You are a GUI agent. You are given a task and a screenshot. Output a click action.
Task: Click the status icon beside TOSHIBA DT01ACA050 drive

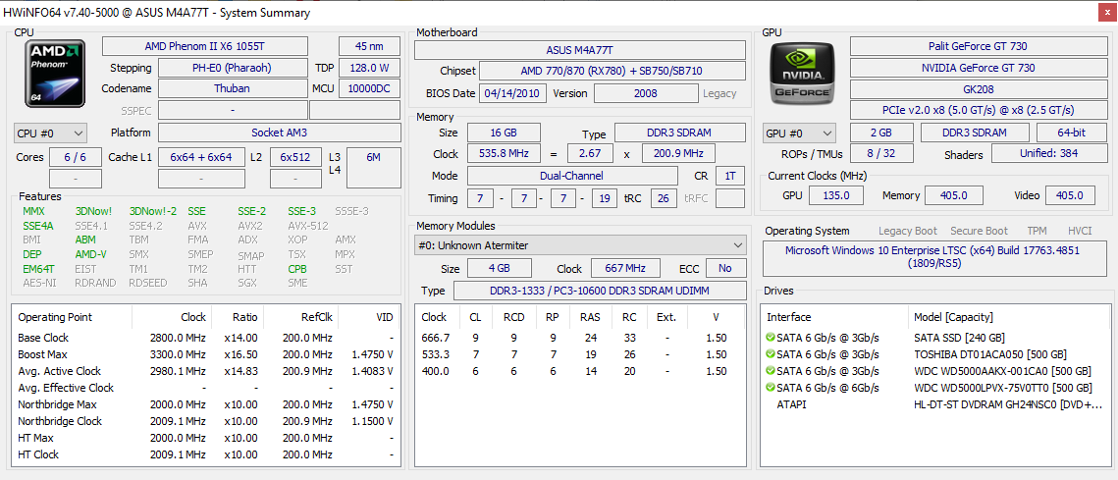771,354
